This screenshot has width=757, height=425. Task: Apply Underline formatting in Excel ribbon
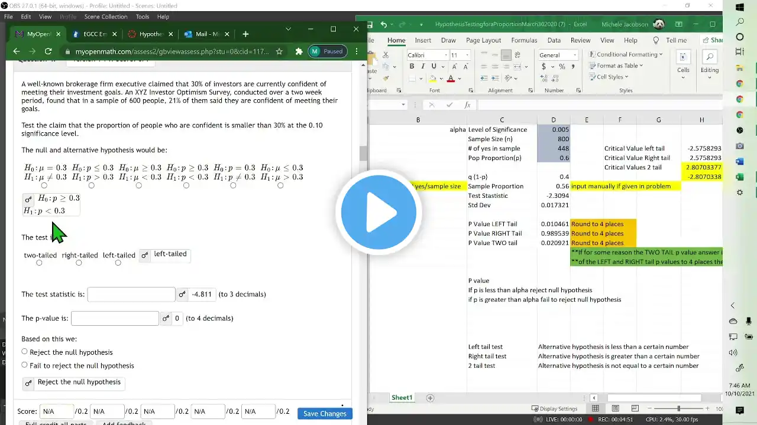pyautogui.click(x=434, y=66)
